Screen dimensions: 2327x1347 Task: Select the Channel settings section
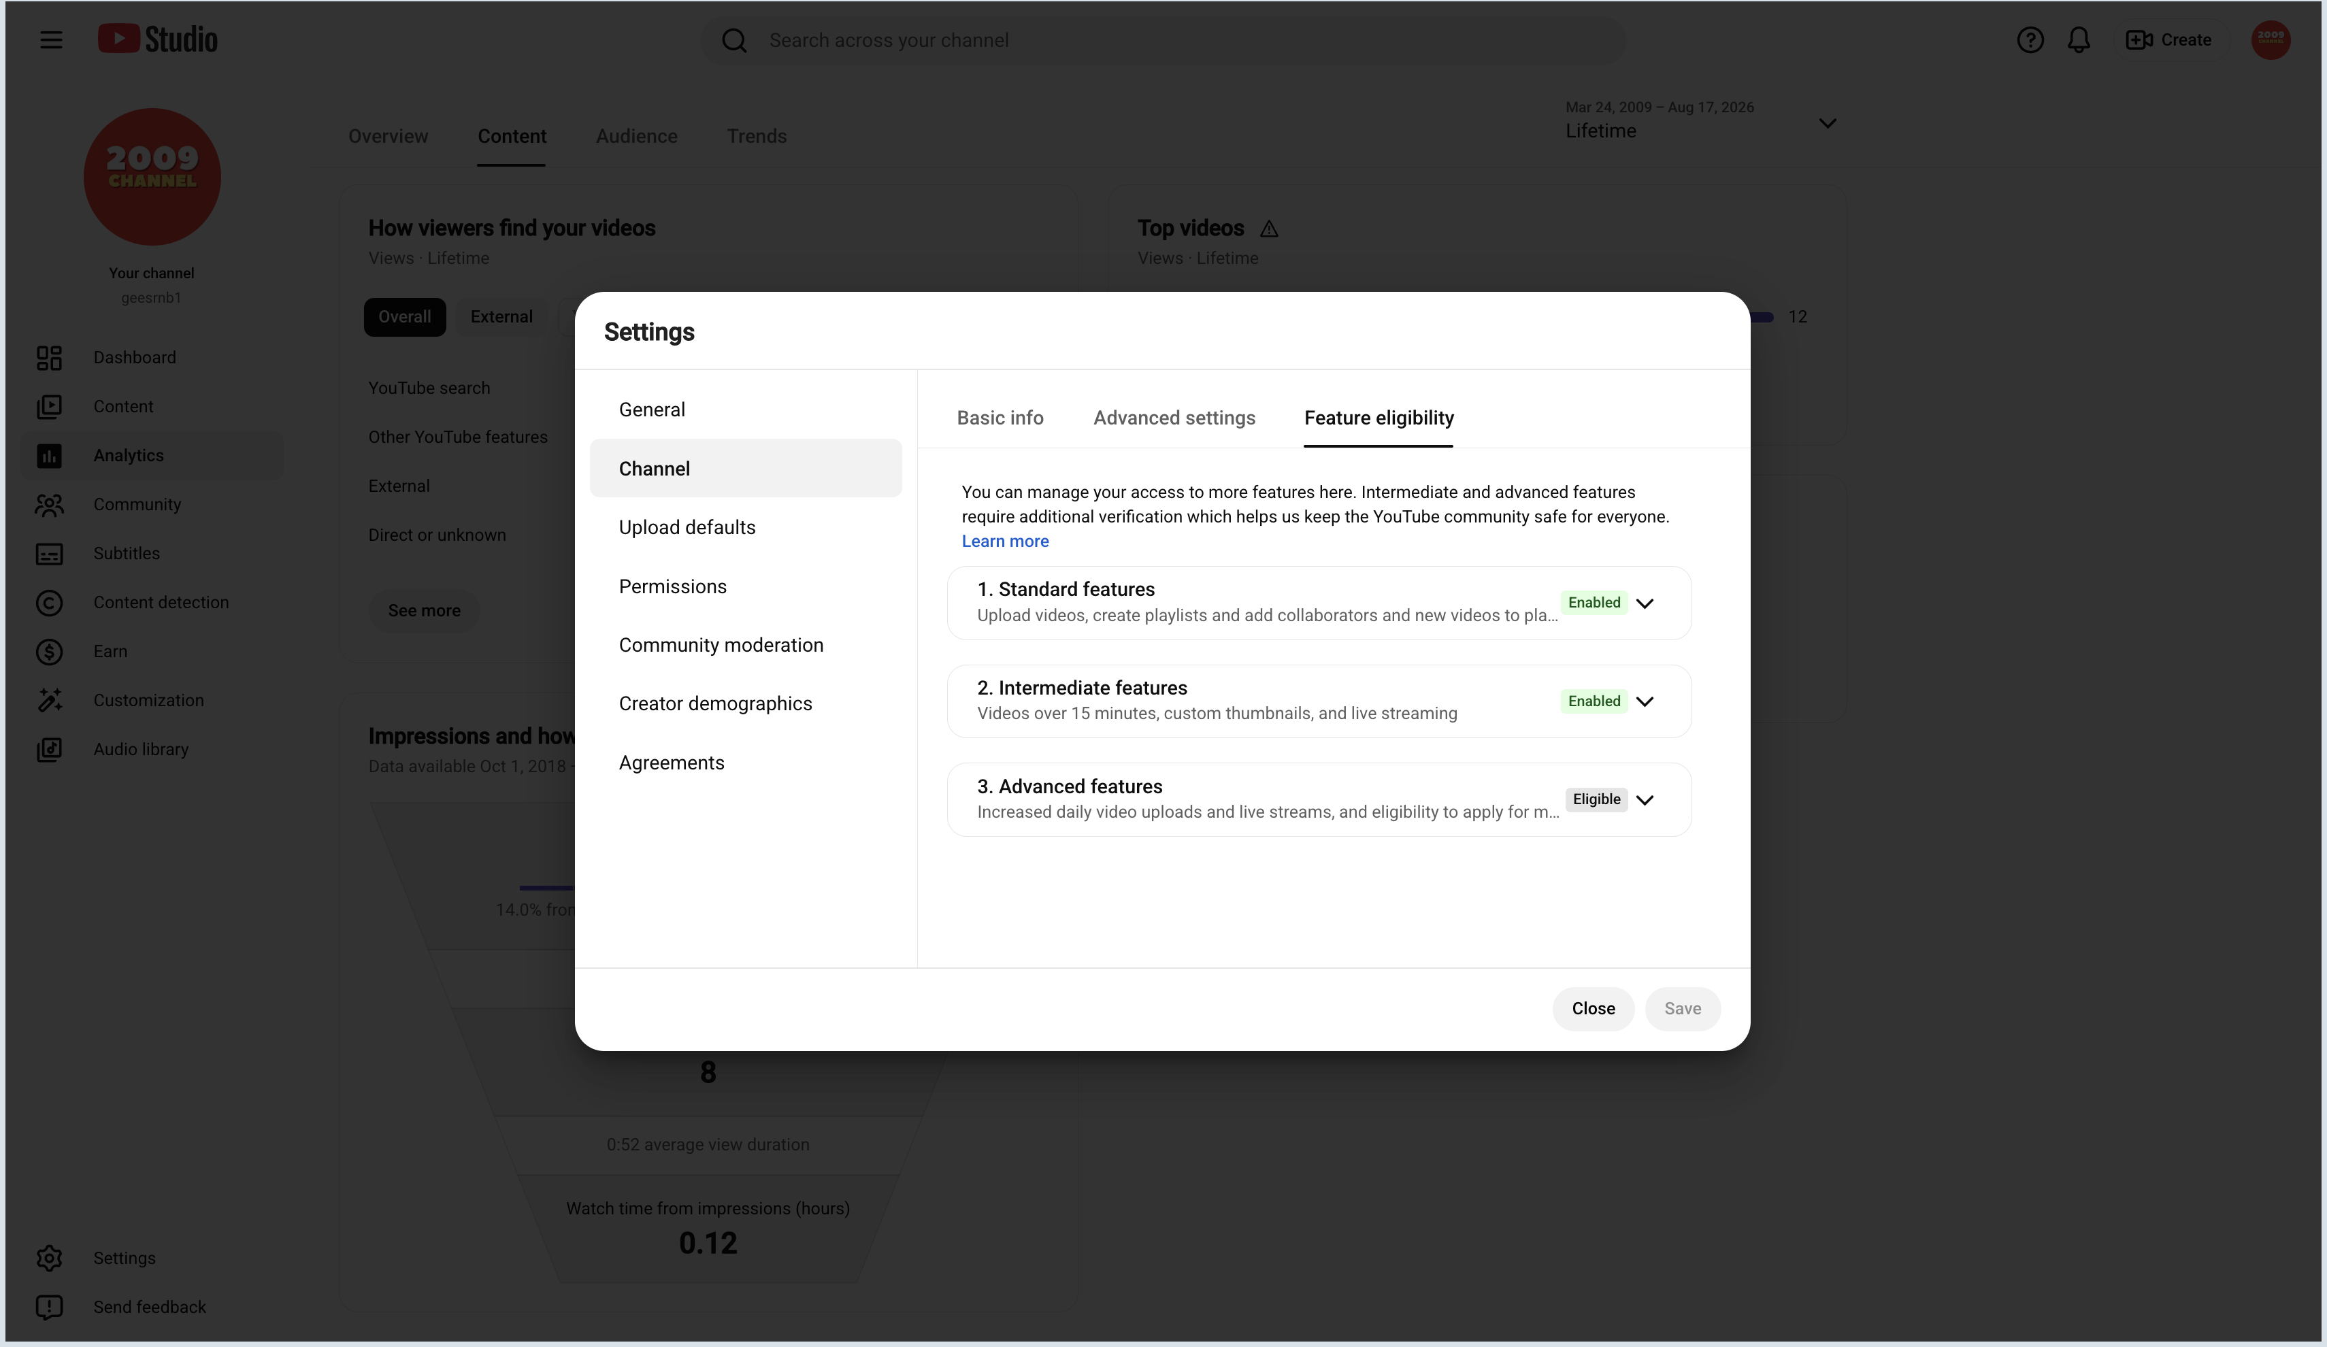[745, 468]
